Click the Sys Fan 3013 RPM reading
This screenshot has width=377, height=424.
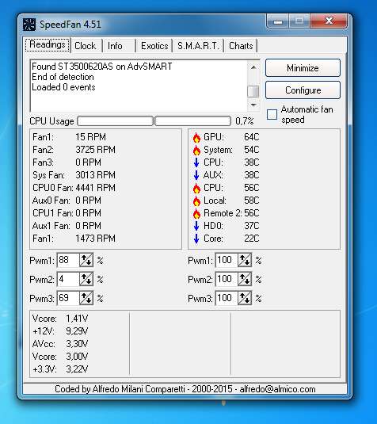click(74, 175)
